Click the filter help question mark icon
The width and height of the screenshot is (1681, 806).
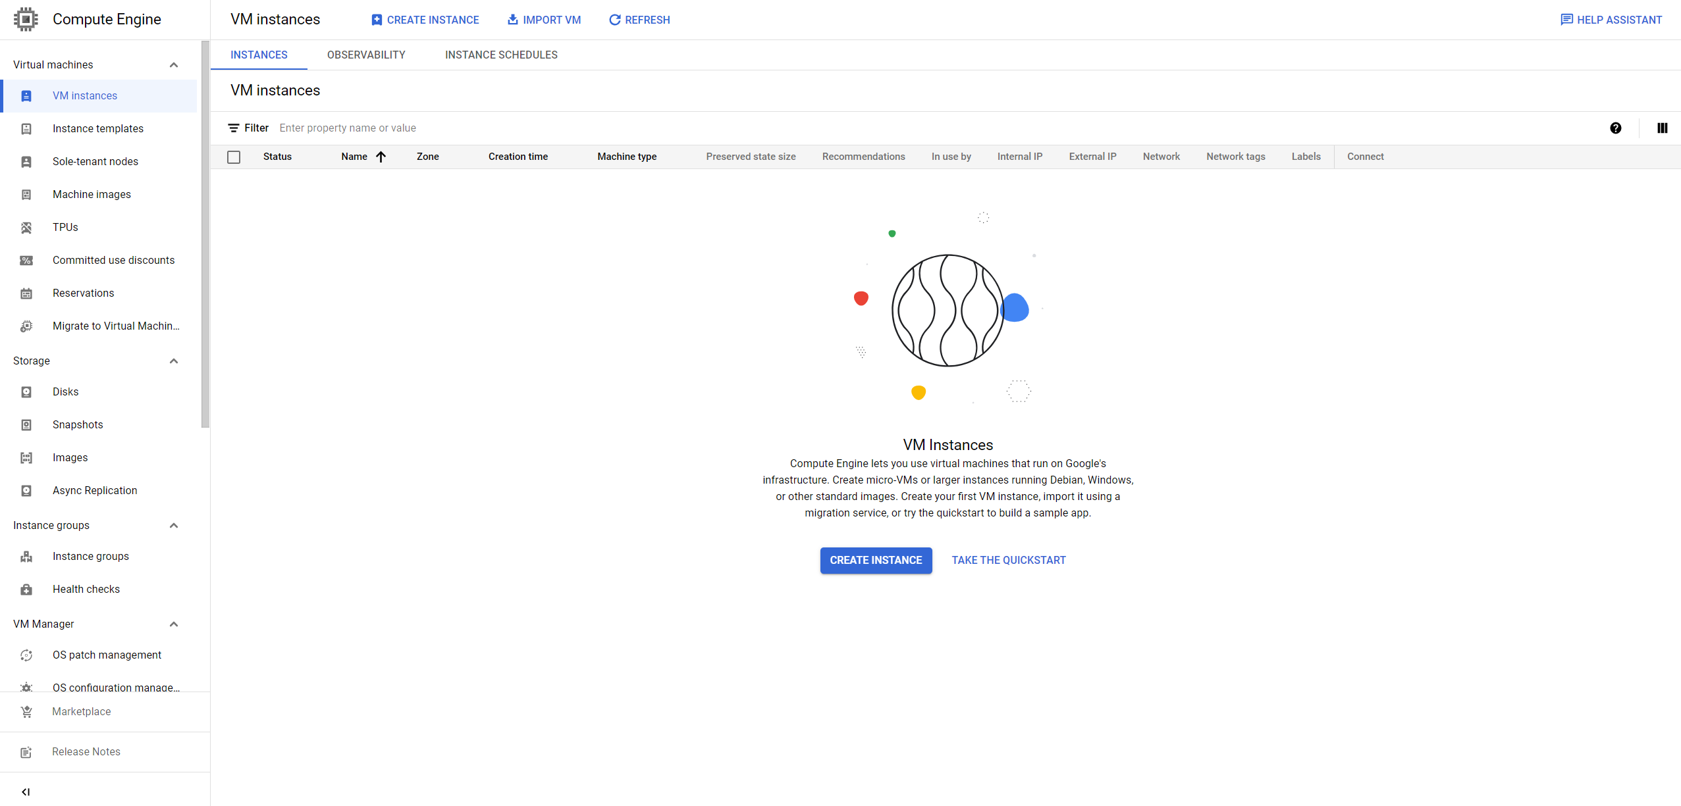[1615, 128]
